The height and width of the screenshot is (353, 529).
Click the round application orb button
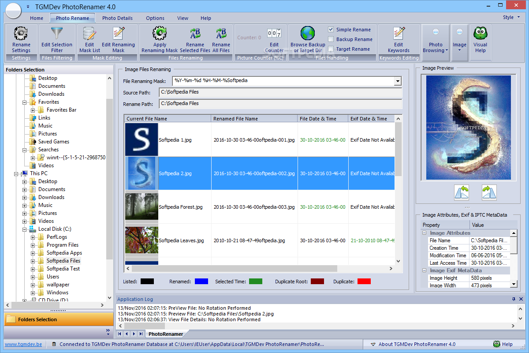coord(13,10)
